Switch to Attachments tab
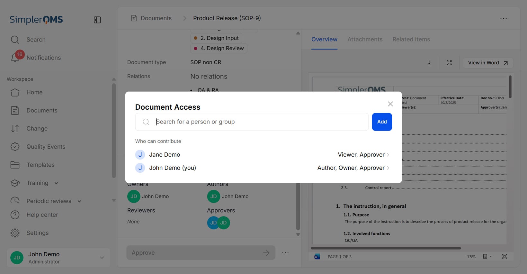Image resolution: width=527 pixels, height=274 pixels. pyautogui.click(x=365, y=39)
